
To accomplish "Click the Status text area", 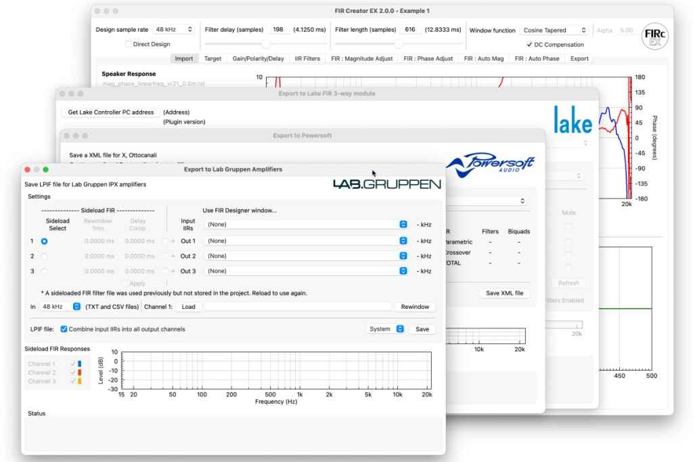I will [233, 434].
